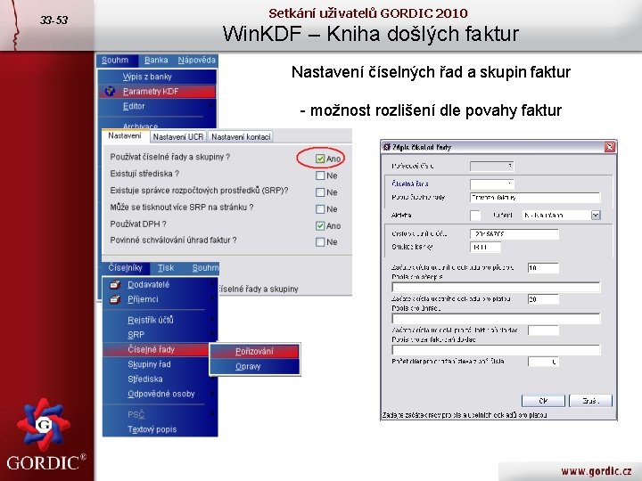This screenshot has height=481, width=642.
Task: Toggle 'Může se tisknout více SRP' checkbox
Action: click(x=320, y=209)
